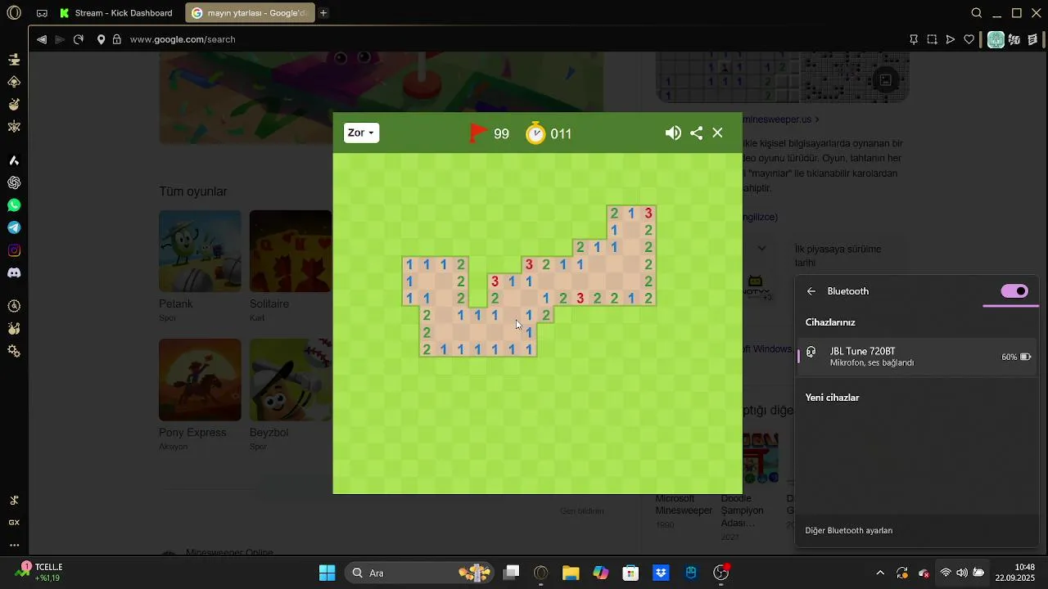Open Dropbox from taskbar

click(x=661, y=573)
